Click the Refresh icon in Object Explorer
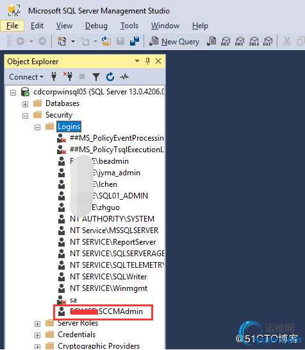 (110, 77)
